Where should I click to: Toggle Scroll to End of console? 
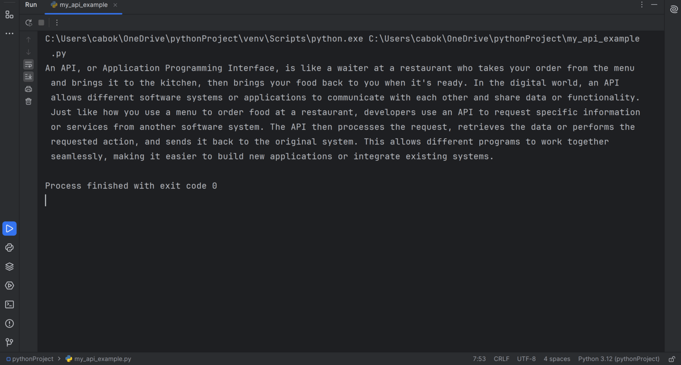point(28,76)
